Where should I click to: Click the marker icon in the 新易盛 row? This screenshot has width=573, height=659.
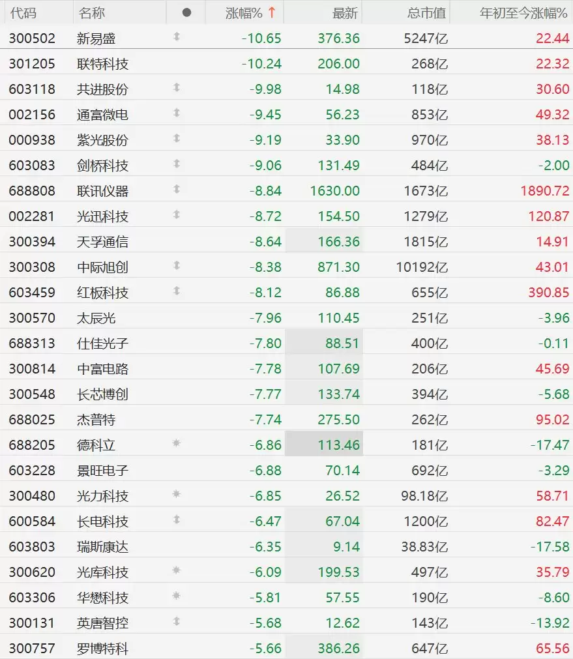[177, 37]
